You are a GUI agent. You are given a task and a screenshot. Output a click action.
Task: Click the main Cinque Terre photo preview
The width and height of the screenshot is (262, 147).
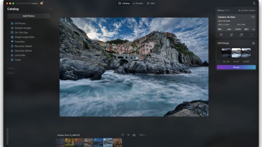point(134,67)
